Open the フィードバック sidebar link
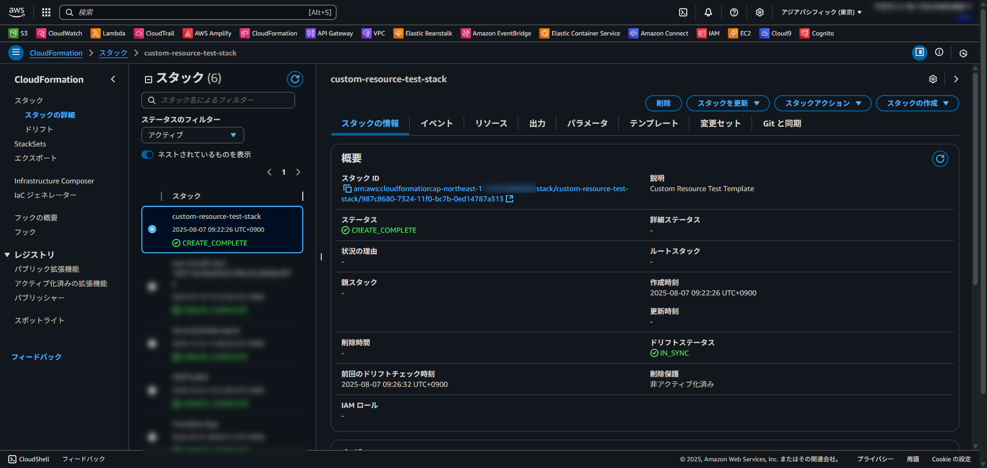 click(36, 357)
